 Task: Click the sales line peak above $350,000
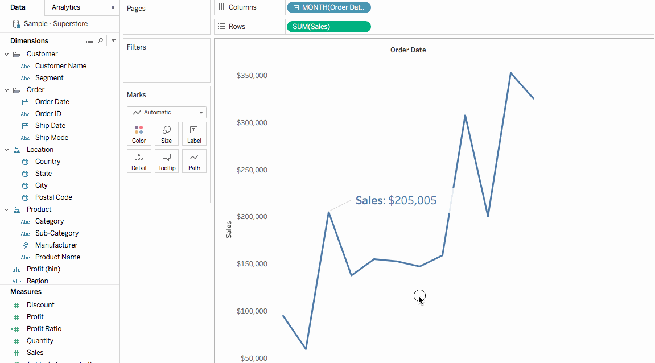(x=510, y=73)
